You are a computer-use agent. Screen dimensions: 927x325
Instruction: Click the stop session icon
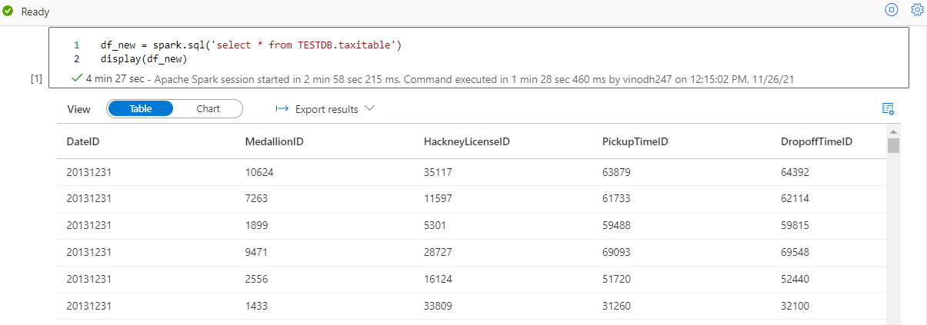[x=891, y=10]
